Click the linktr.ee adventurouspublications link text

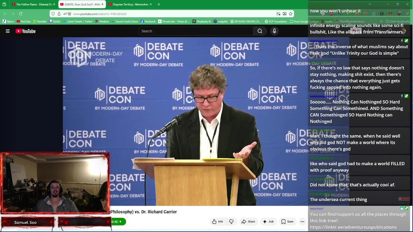[x=353, y=227]
